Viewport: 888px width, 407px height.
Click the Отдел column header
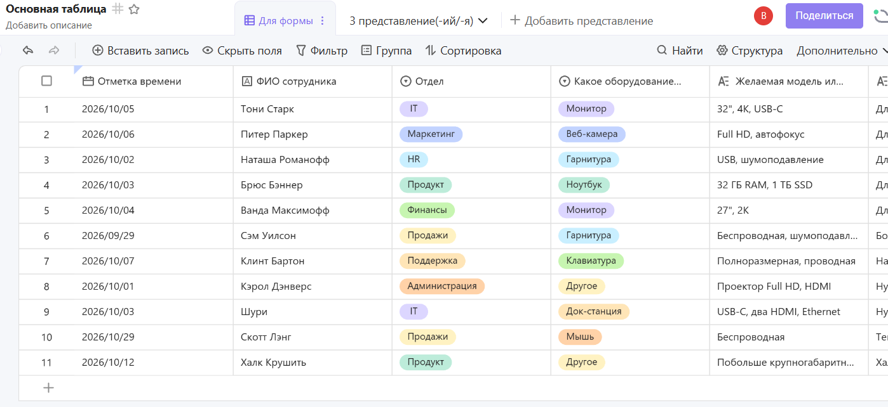tap(471, 81)
